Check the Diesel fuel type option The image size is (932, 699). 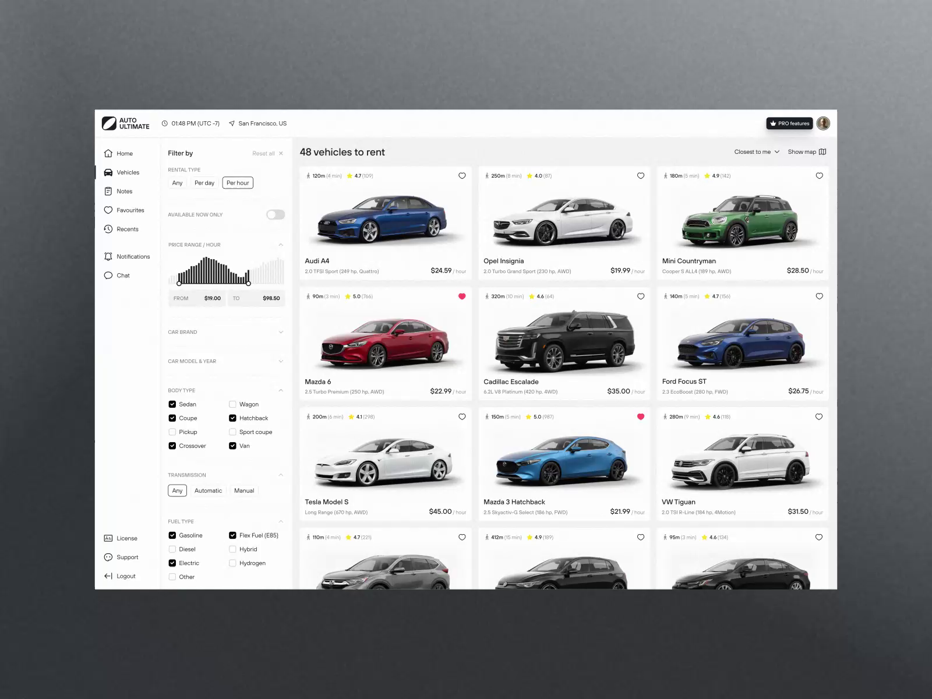point(172,549)
